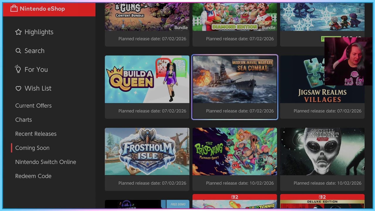Click the Switch 2 badge above Deluxe Edition
375x211 pixels.
[322, 197]
